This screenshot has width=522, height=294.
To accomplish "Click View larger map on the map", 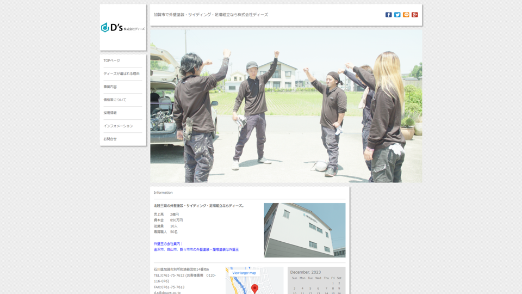I will pyautogui.click(x=244, y=273).
